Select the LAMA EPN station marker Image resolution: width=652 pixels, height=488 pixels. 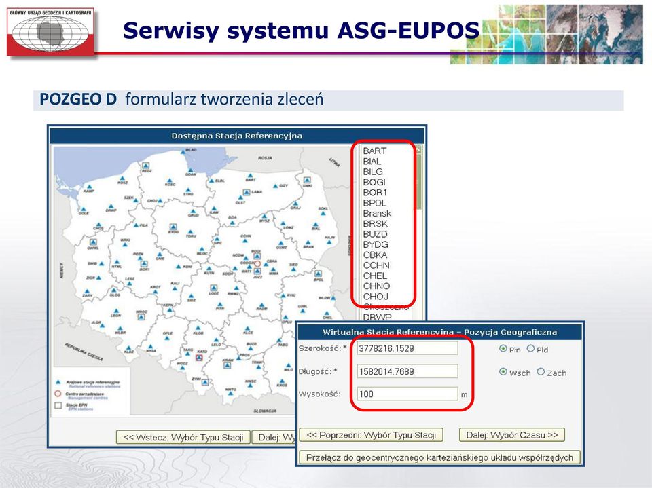[x=247, y=192]
